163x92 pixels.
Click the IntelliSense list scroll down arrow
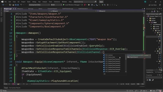point(126,72)
